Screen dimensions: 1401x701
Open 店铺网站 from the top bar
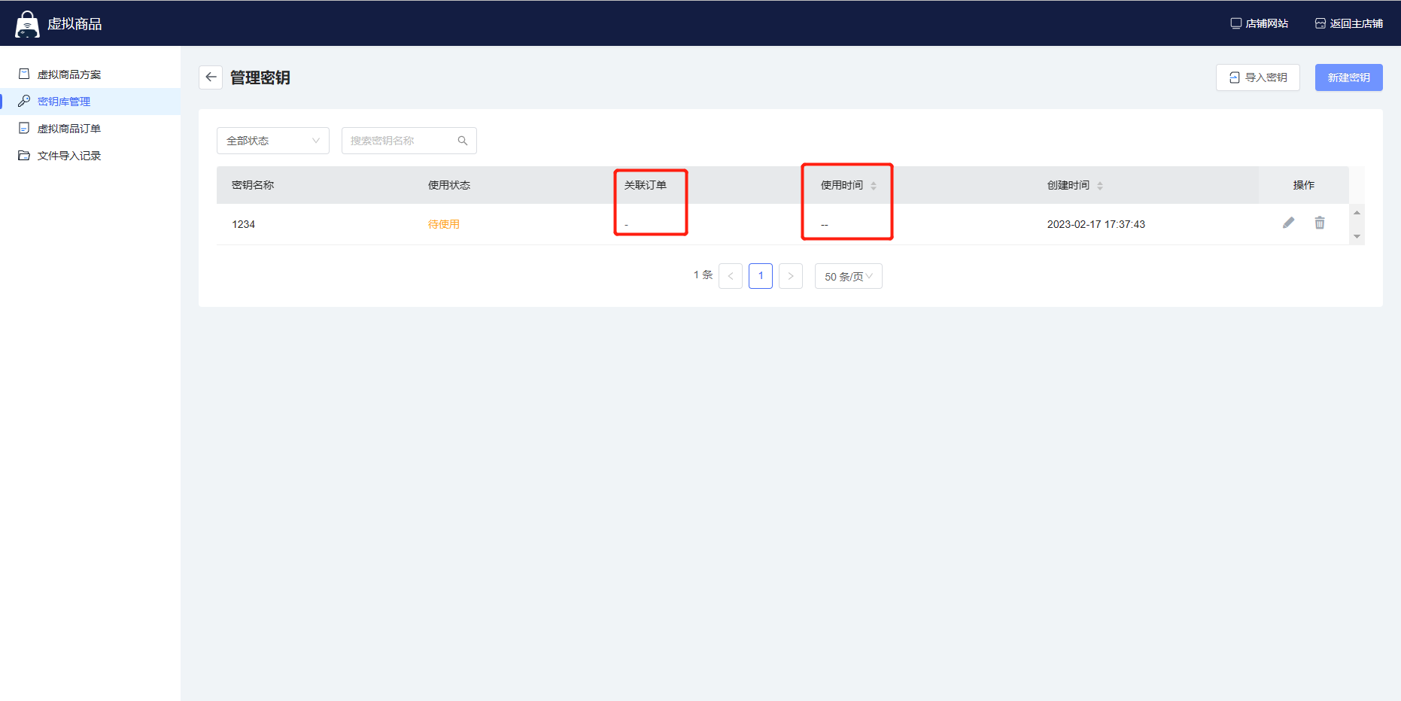click(x=1259, y=23)
